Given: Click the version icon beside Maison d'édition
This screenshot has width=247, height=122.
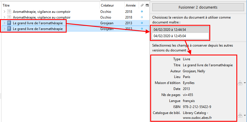Looking at the screenshot, I should click(240, 83).
